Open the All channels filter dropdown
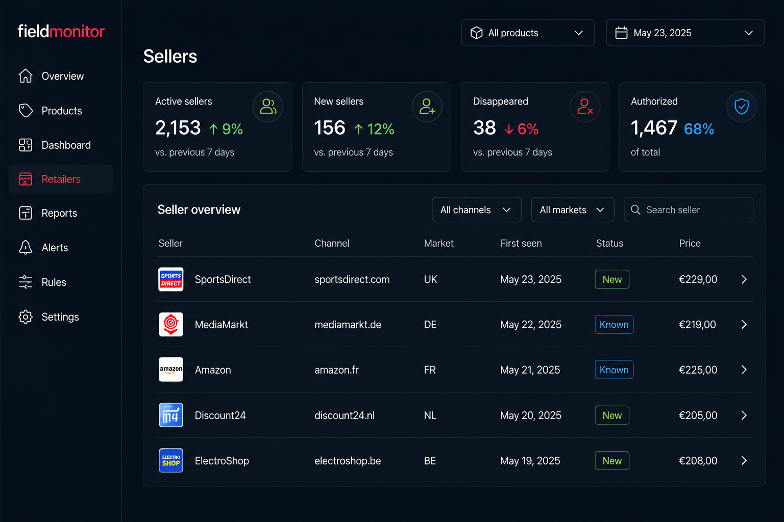Screen dimensions: 784x522 click(477, 210)
